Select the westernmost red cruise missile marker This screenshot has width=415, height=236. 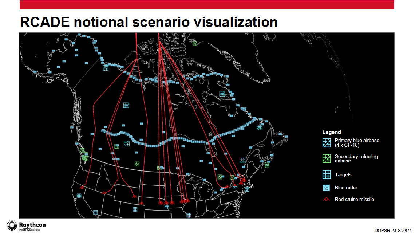82,187
